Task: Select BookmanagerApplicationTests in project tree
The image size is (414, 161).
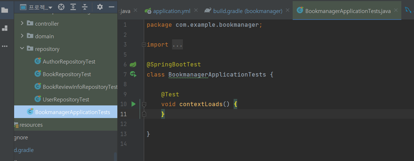Action: [66, 112]
